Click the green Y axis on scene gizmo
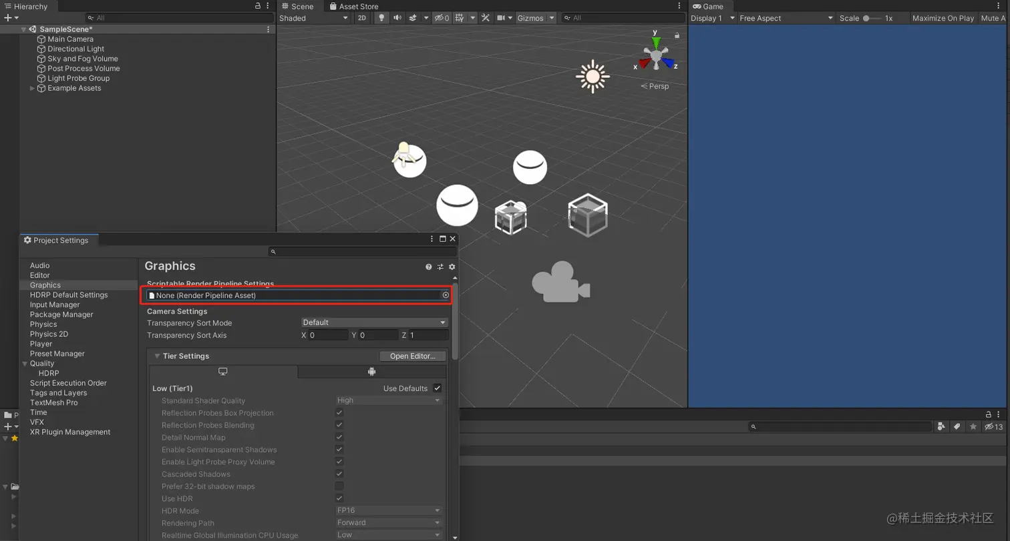Screen dimensions: 1010x541 [656, 43]
